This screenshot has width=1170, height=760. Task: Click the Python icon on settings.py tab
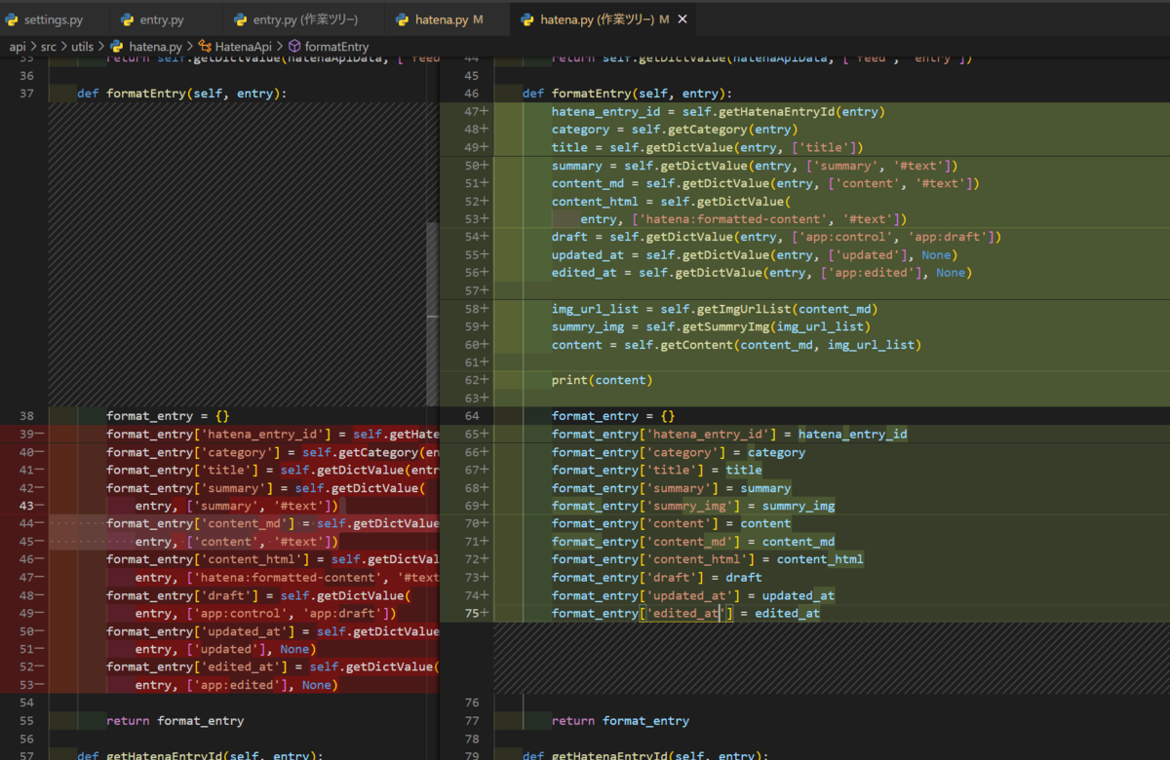(12, 19)
